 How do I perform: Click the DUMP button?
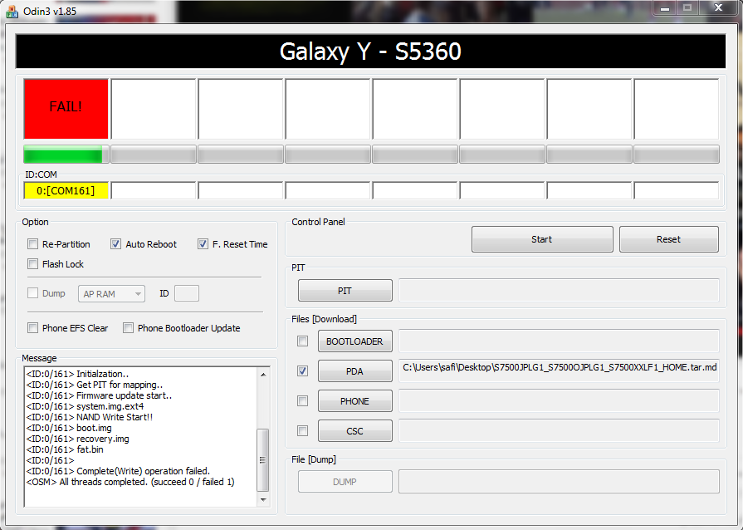pos(345,482)
